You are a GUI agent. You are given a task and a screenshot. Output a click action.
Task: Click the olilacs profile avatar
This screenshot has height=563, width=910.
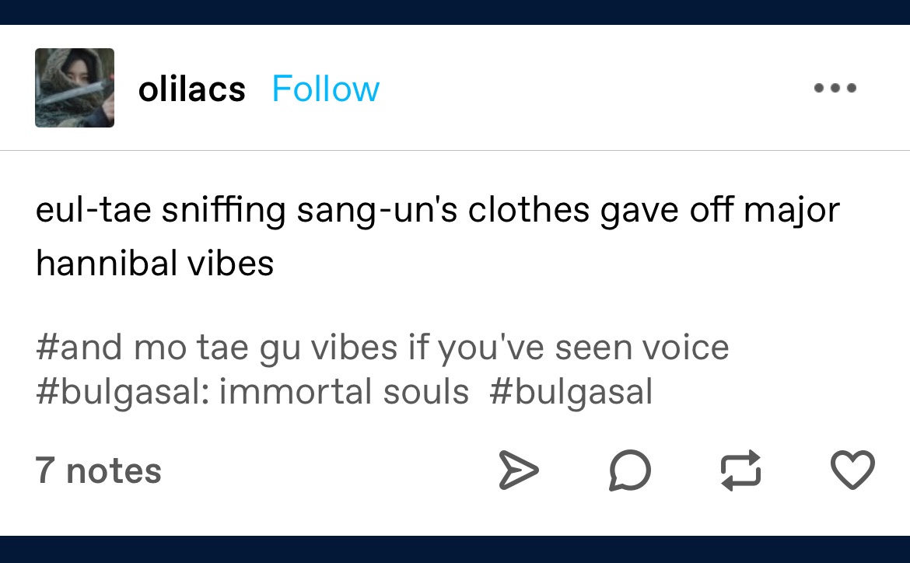(75, 88)
